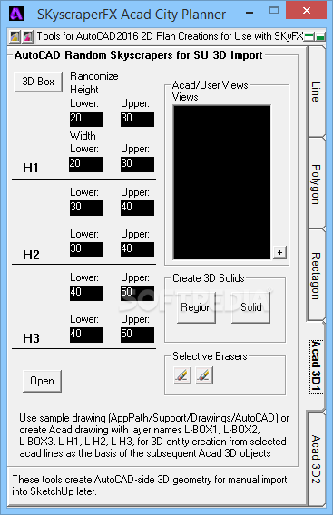Switch to the Line tab
This screenshot has height=515, width=333.
pyautogui.click(x=316, y=92)
